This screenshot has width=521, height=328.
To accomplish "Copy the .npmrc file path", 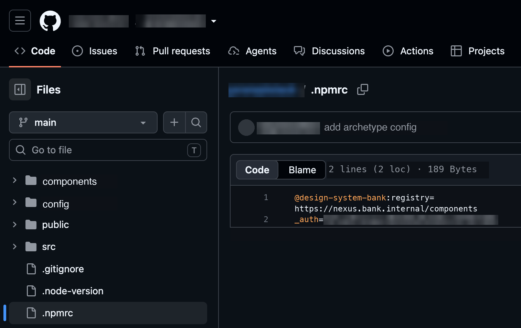I will (362, 89).
